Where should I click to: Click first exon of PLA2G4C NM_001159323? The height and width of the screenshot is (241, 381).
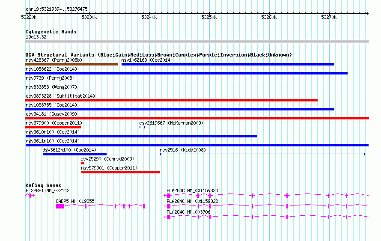(x=169, y=196)
